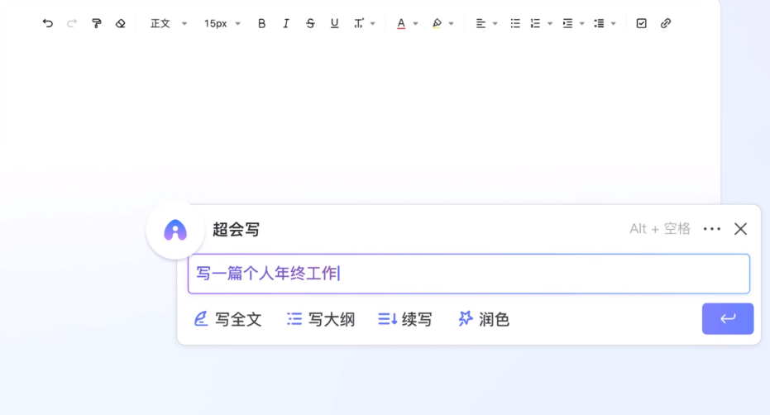The height and width of the screenshot is (415, 770).
Task: Choose the 写全文 option
Action: 227,319
